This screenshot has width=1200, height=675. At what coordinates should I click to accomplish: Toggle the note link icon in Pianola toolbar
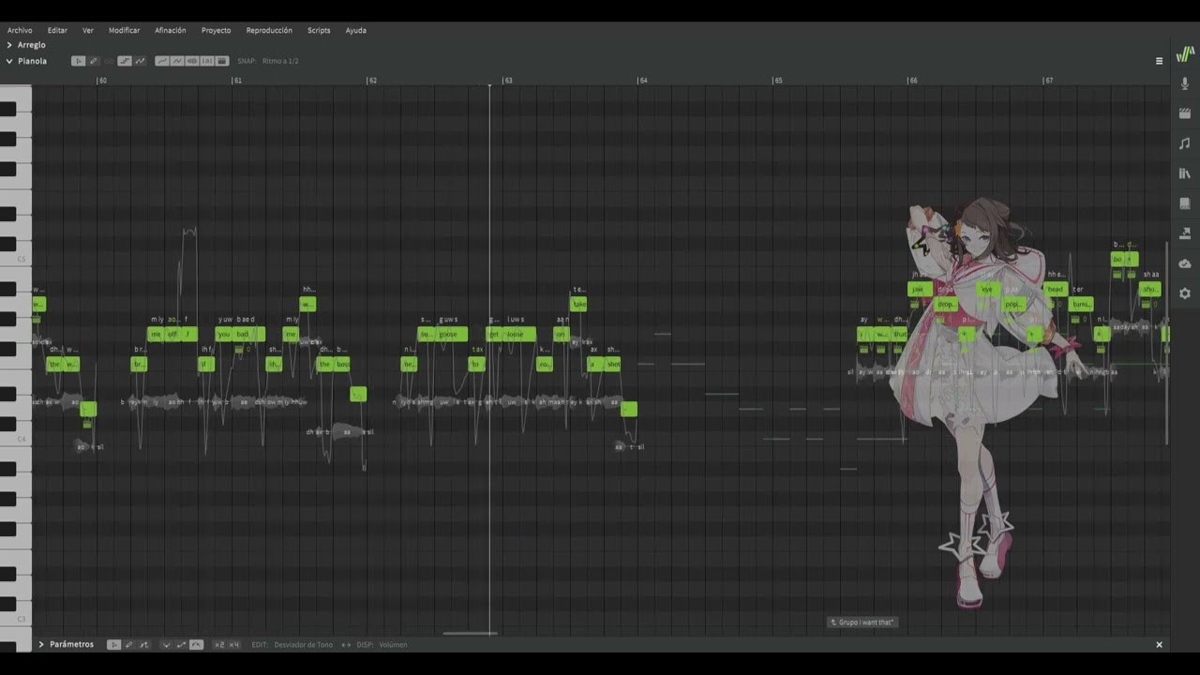click(x=109, y=61)
